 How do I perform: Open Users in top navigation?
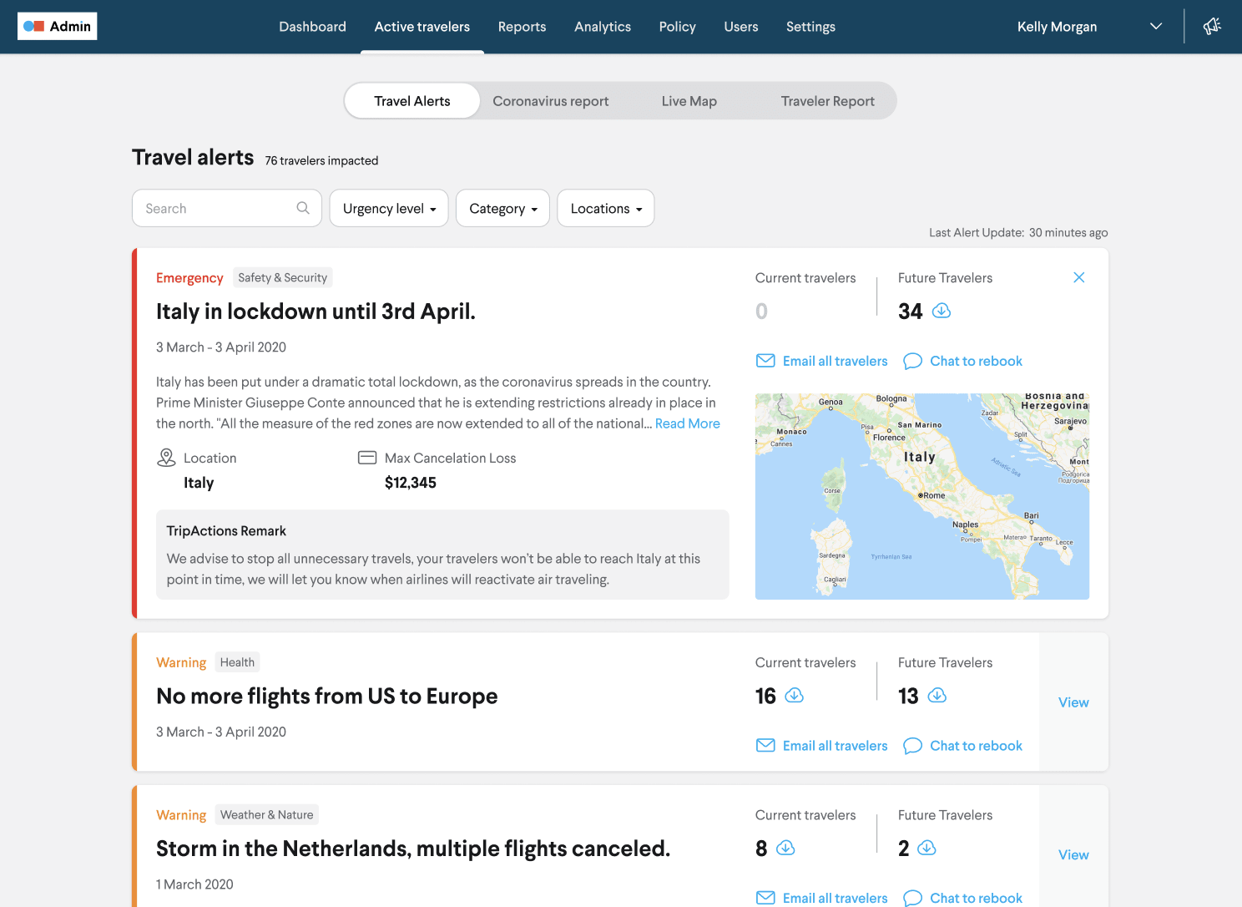(x=741, y=27)
